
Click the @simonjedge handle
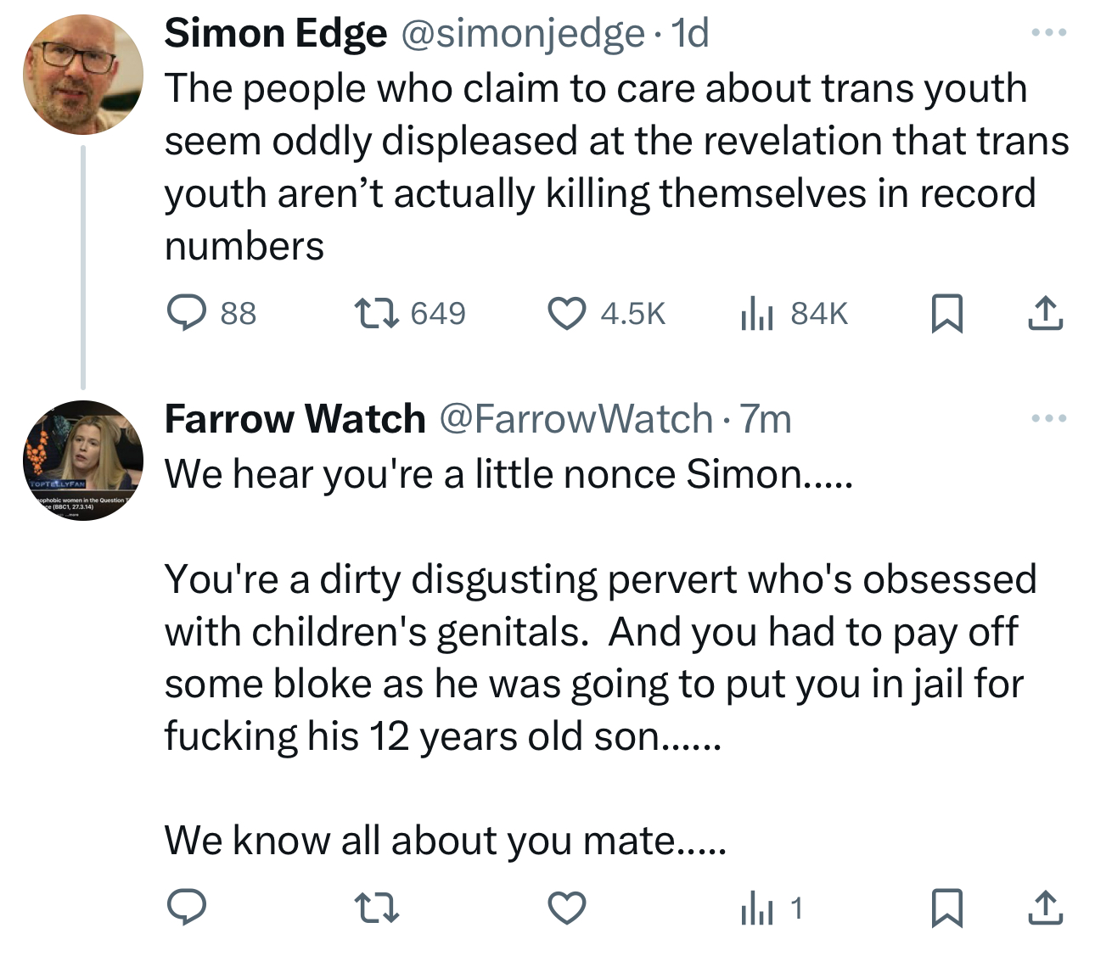click(x=521, y=33)
